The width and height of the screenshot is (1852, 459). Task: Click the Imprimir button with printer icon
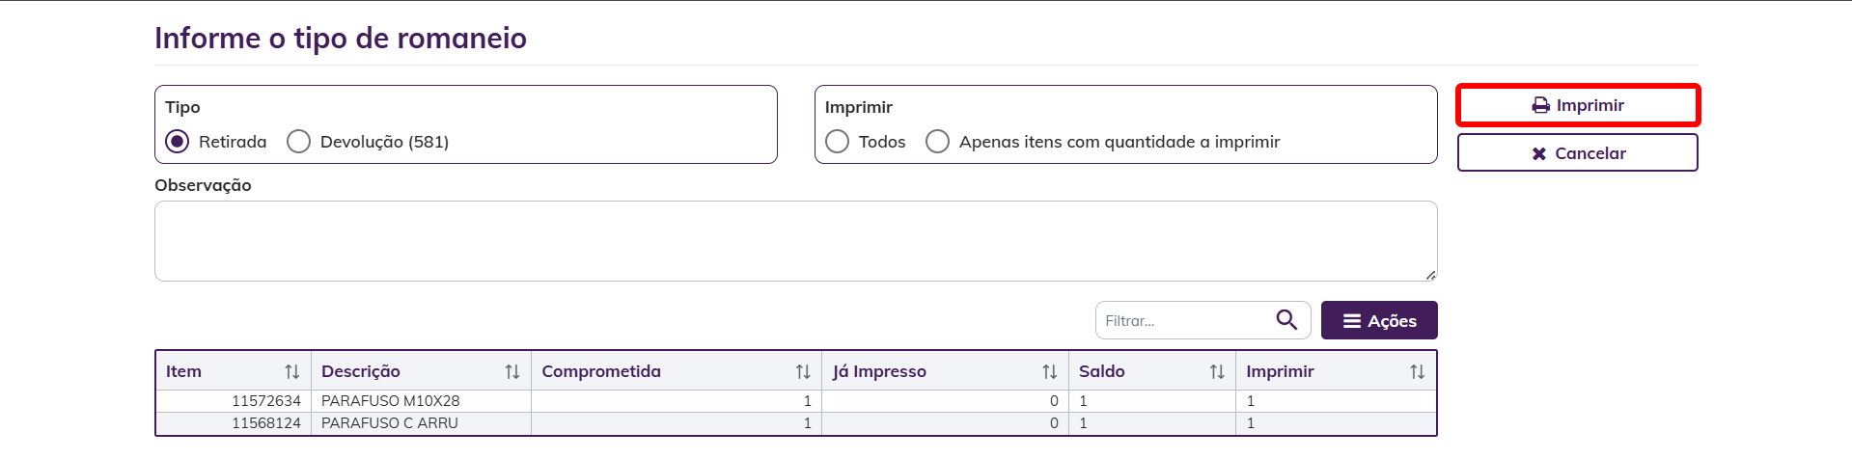[1578, 105]
